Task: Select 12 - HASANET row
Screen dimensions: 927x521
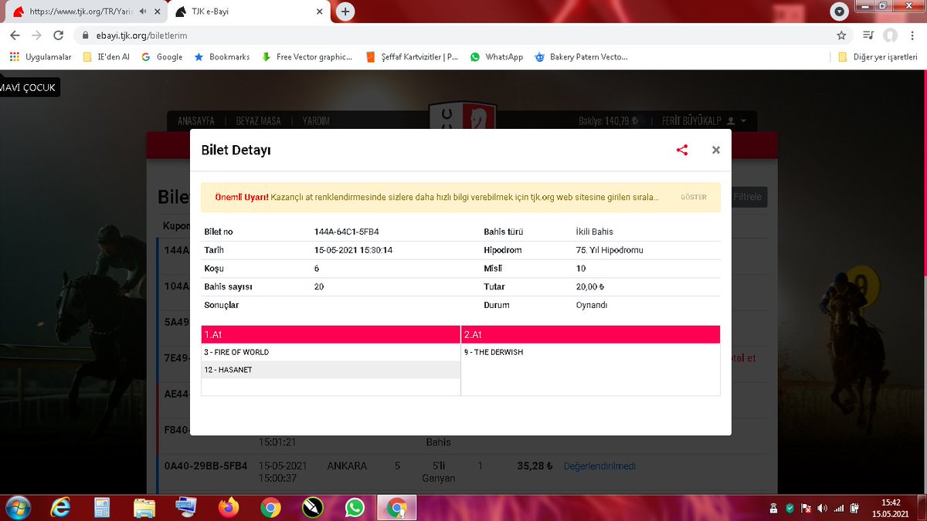Action: [x=331, y=370]
